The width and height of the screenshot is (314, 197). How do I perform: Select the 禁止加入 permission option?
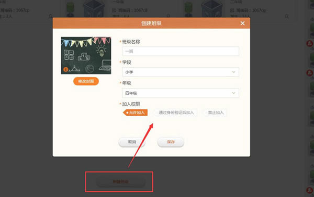tap(216, 113)
